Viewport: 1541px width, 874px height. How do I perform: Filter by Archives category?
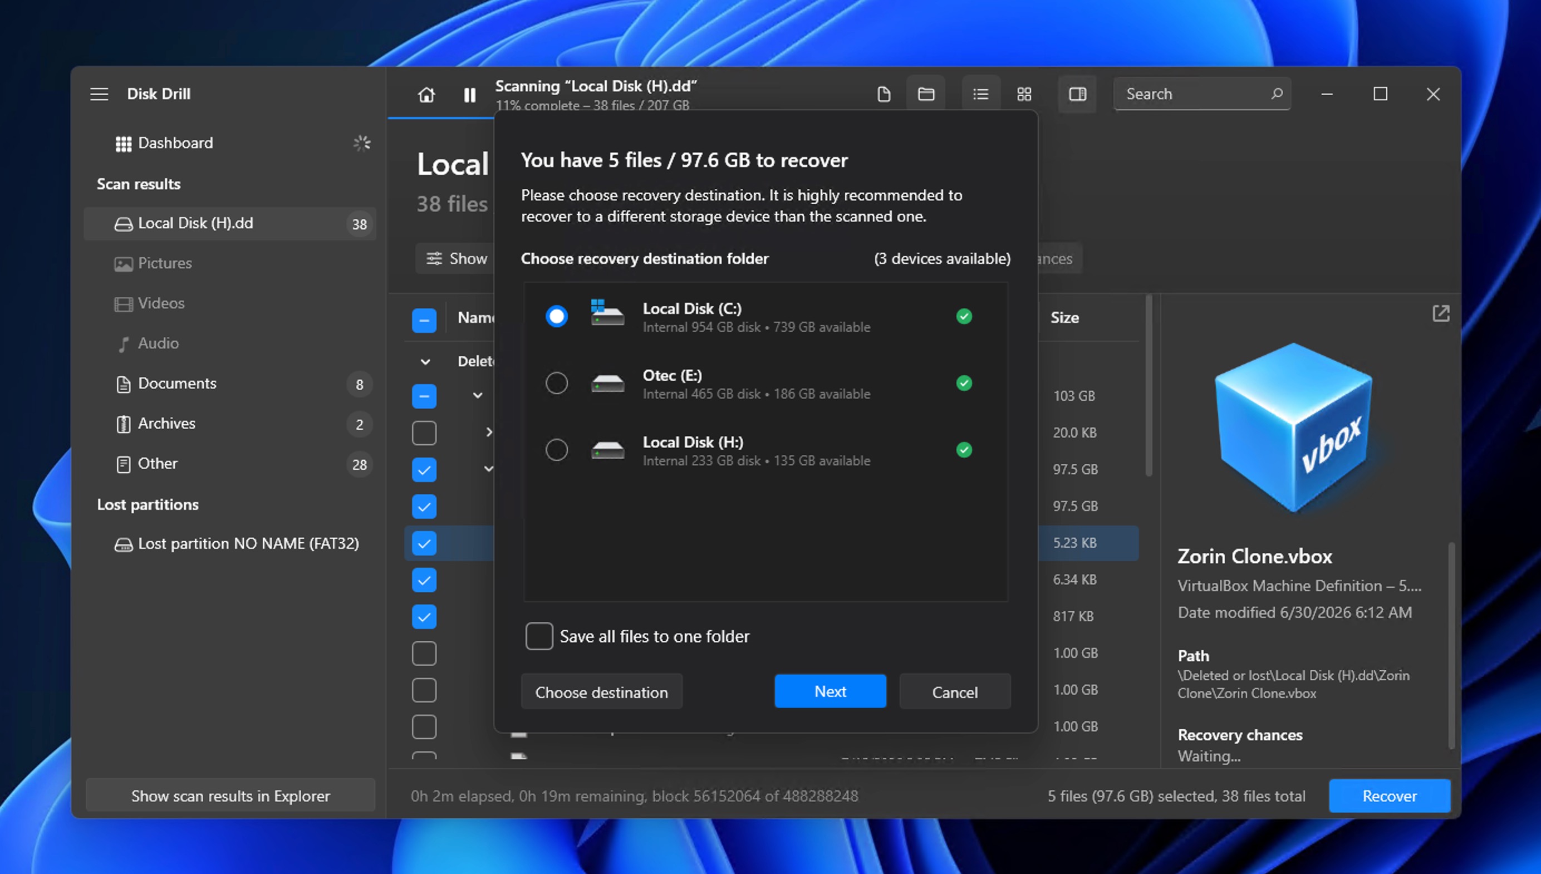pyautogui.click(x=230, y=424)
